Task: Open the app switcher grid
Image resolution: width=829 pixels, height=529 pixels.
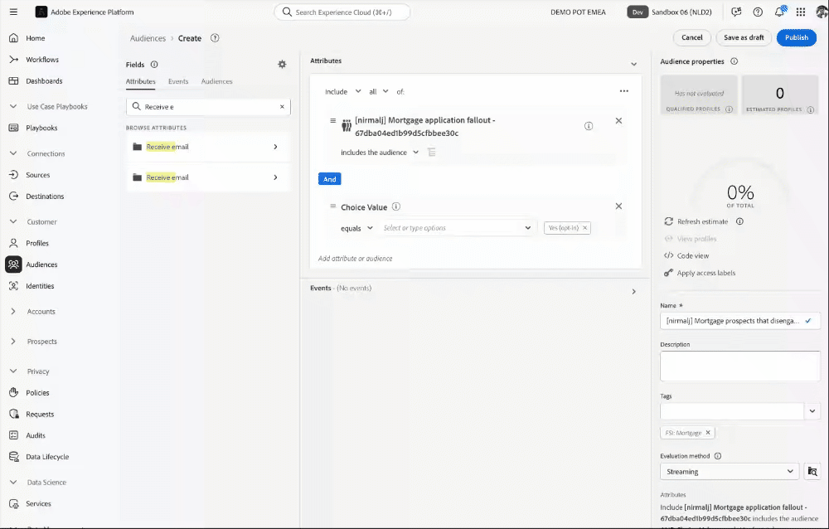Action: [801, 12]
